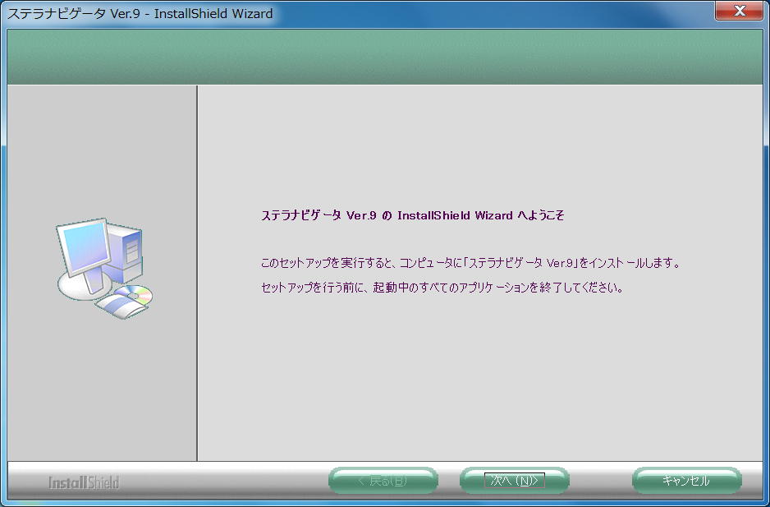Click the line starting このセットアップを実行すると
This screenshot has width=770, height=507.
pyautogui.click(x=471, y=263)
